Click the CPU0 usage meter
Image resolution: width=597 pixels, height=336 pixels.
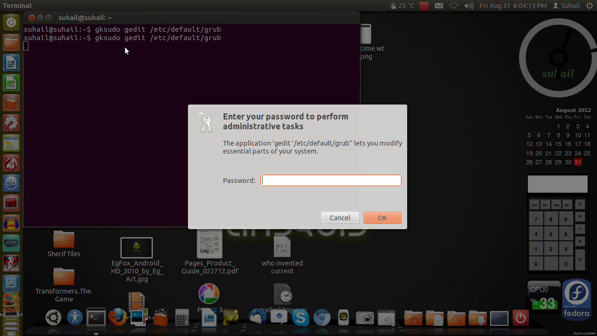tap(544, 295)
